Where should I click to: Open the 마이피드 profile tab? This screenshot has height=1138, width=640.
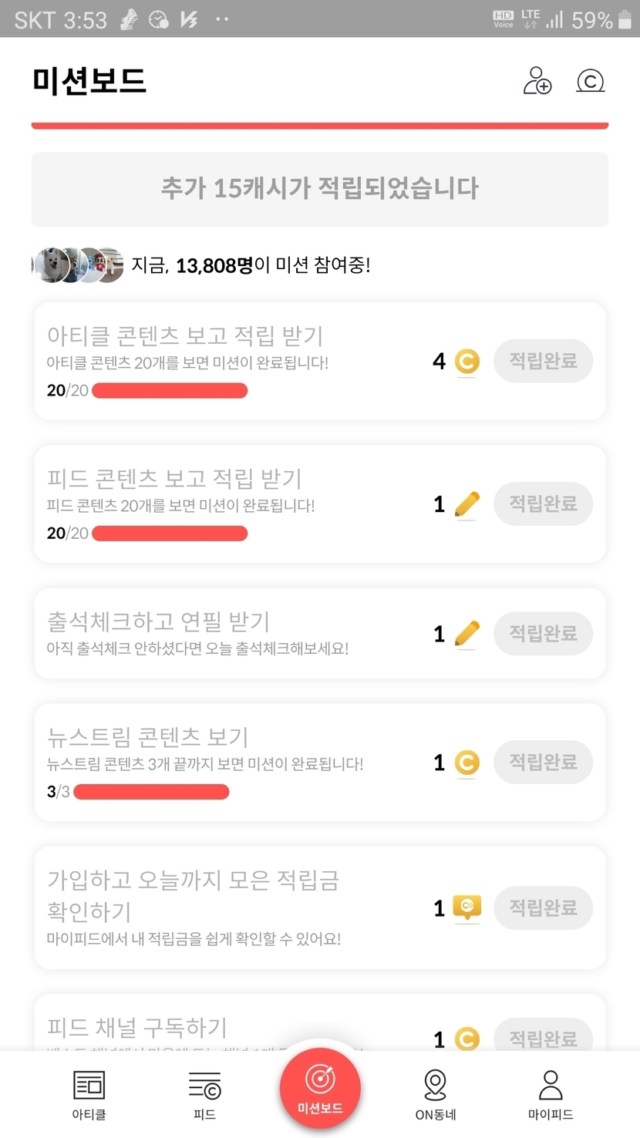[x=551, y=1095]
